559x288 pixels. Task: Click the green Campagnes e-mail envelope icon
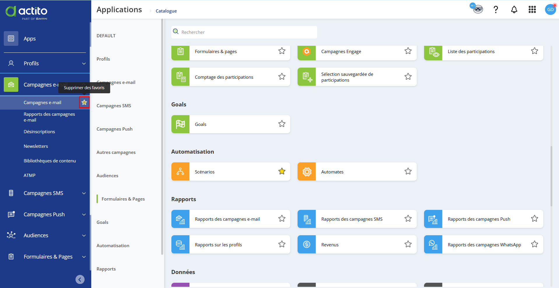[11, 85]
